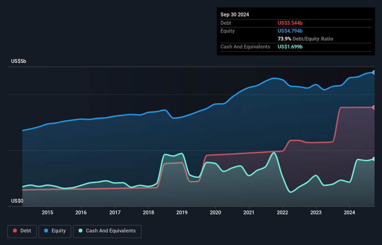Select the Cash And Equivalents endpoint marker
The image size is (382, 245).
point(374,159)
